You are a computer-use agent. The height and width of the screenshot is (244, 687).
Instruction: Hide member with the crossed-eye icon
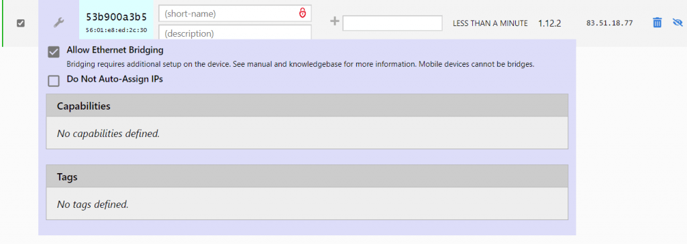pos(678,22)
